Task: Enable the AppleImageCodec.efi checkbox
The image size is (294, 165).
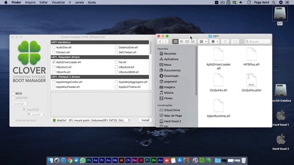Action: click(x=54, y=82)
